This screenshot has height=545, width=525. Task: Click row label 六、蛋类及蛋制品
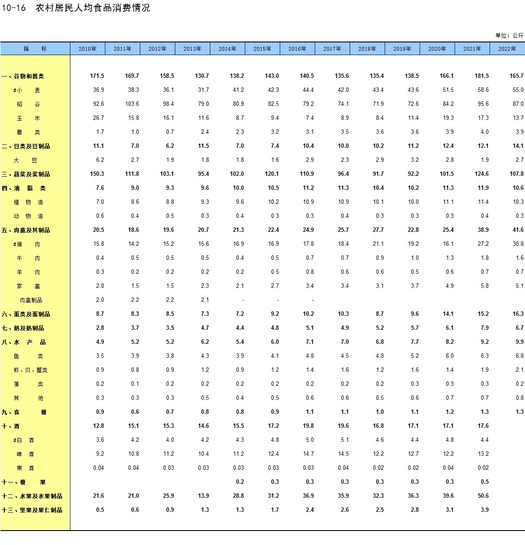point(26,314)
